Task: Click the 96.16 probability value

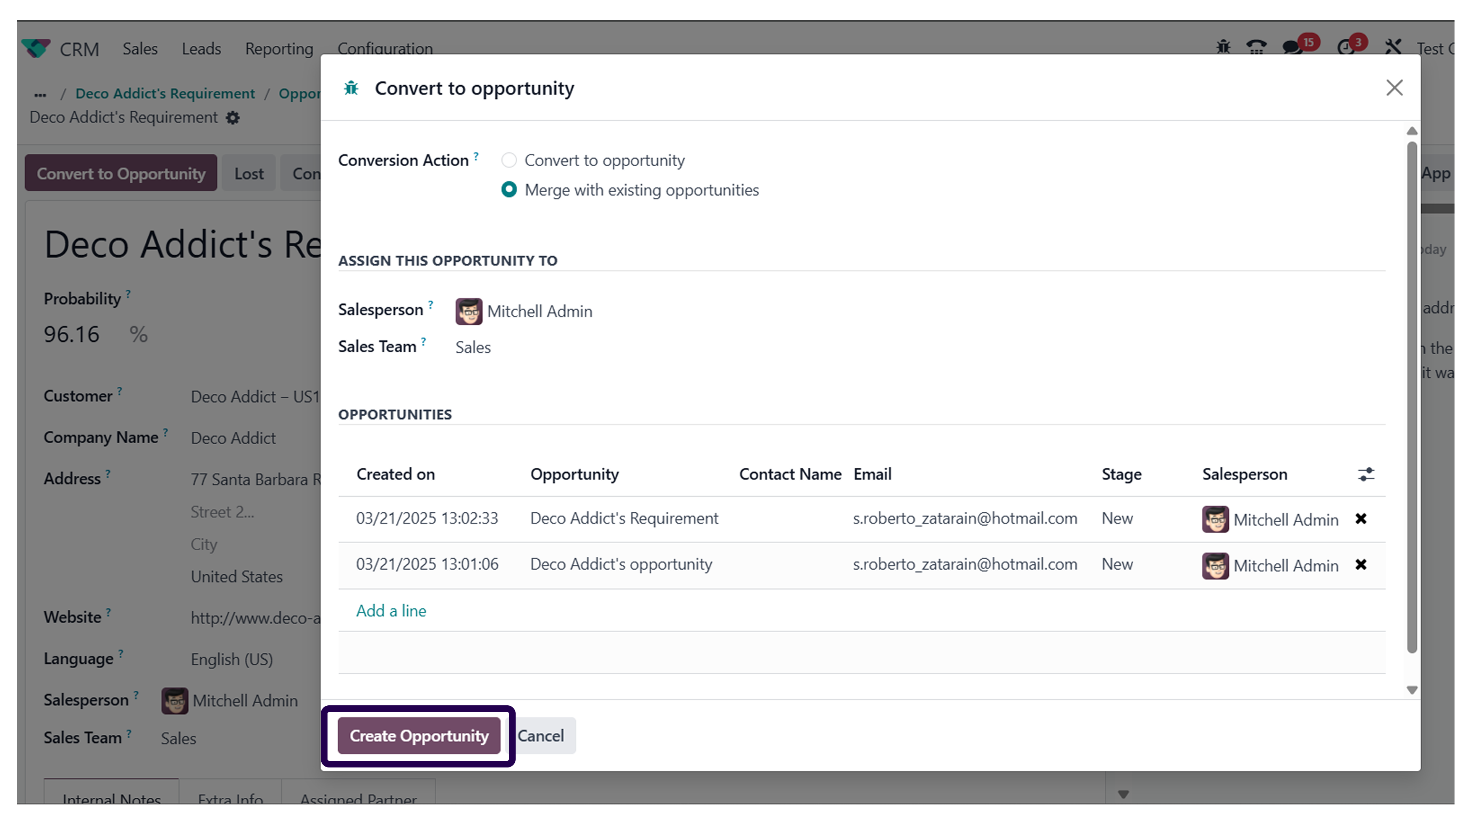Action: click(x=71, y=334)
